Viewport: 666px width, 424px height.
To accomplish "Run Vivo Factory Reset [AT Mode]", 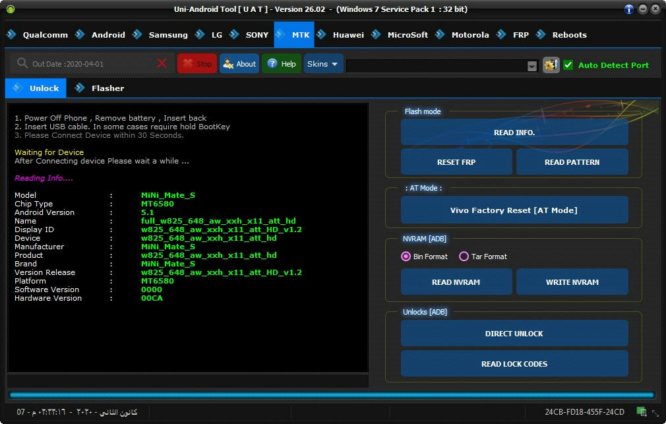I will (514, 210).
